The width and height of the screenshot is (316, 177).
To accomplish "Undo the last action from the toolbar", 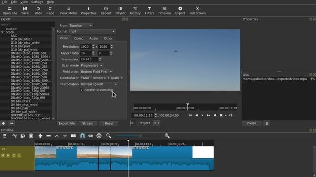I will 39,11.
